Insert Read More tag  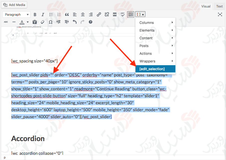pos(115,14)
